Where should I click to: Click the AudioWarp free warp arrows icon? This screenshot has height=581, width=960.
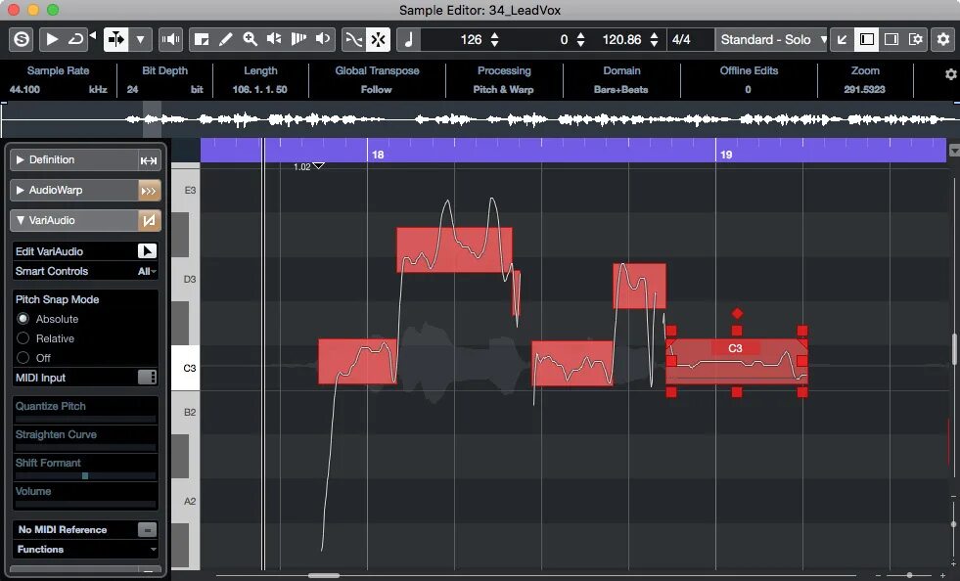(x=149, y=191)
